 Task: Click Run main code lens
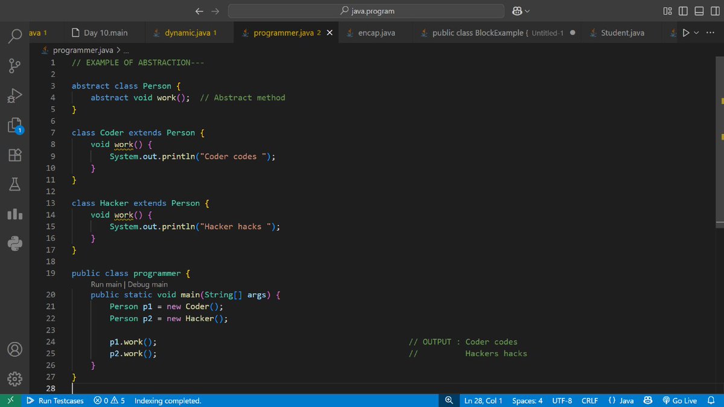point(106,284)
